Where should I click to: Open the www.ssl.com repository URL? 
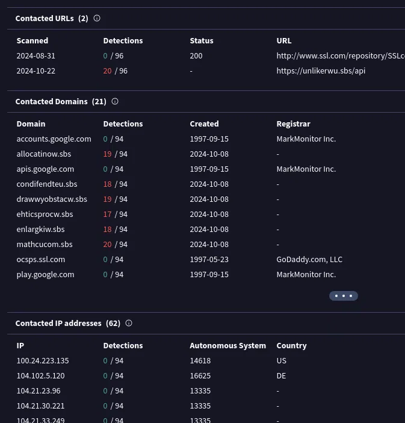coord(341,56)
